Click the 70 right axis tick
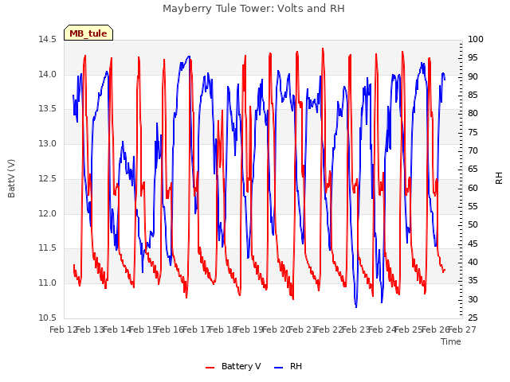This screenshot has width=510, height=382. (473, 150)
